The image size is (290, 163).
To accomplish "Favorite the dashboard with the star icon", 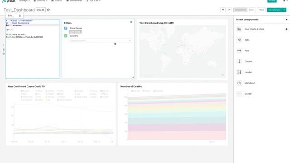I will pos(48,10).
